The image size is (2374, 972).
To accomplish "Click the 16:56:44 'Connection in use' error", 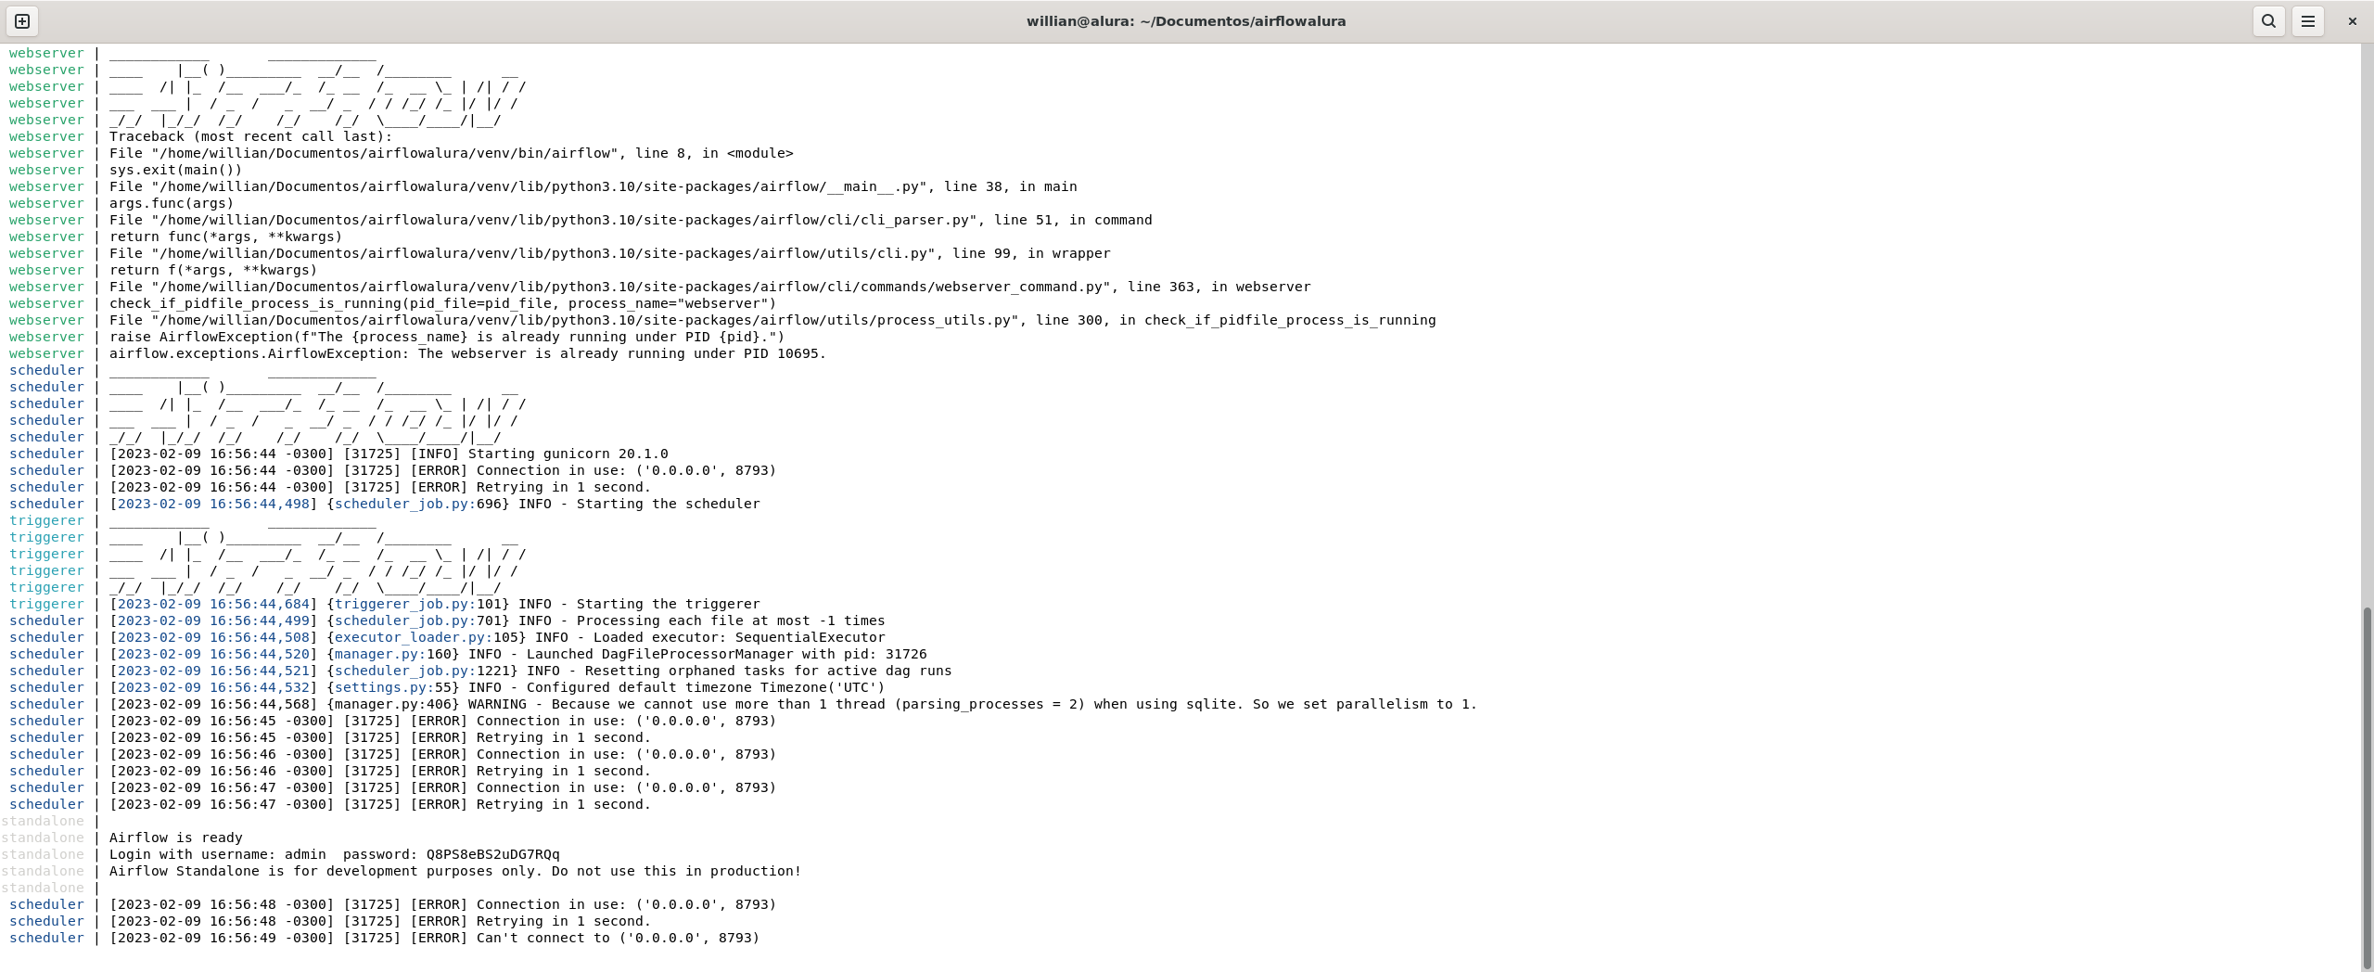I will (443, 470).
